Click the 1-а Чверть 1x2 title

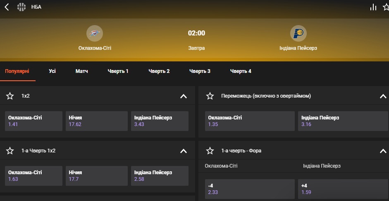[x=38, y=151]
